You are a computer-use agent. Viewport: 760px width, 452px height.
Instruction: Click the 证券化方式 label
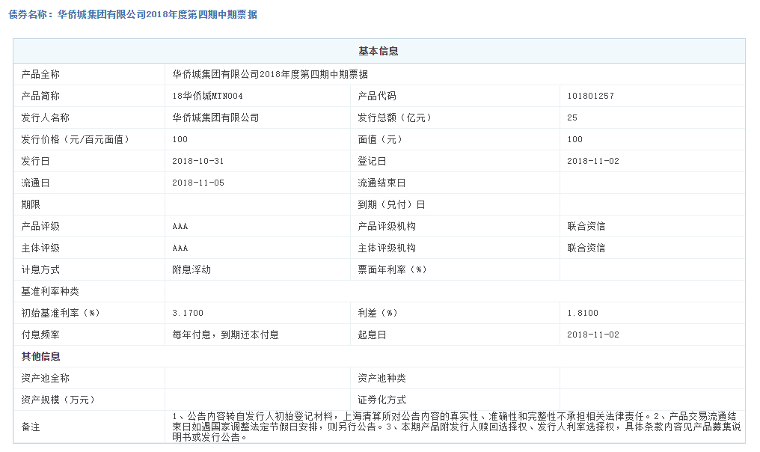coord(382,400)
